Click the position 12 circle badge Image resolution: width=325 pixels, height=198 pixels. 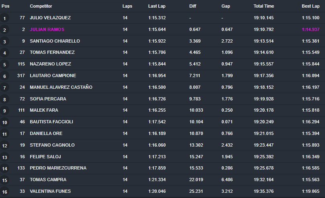4,146
